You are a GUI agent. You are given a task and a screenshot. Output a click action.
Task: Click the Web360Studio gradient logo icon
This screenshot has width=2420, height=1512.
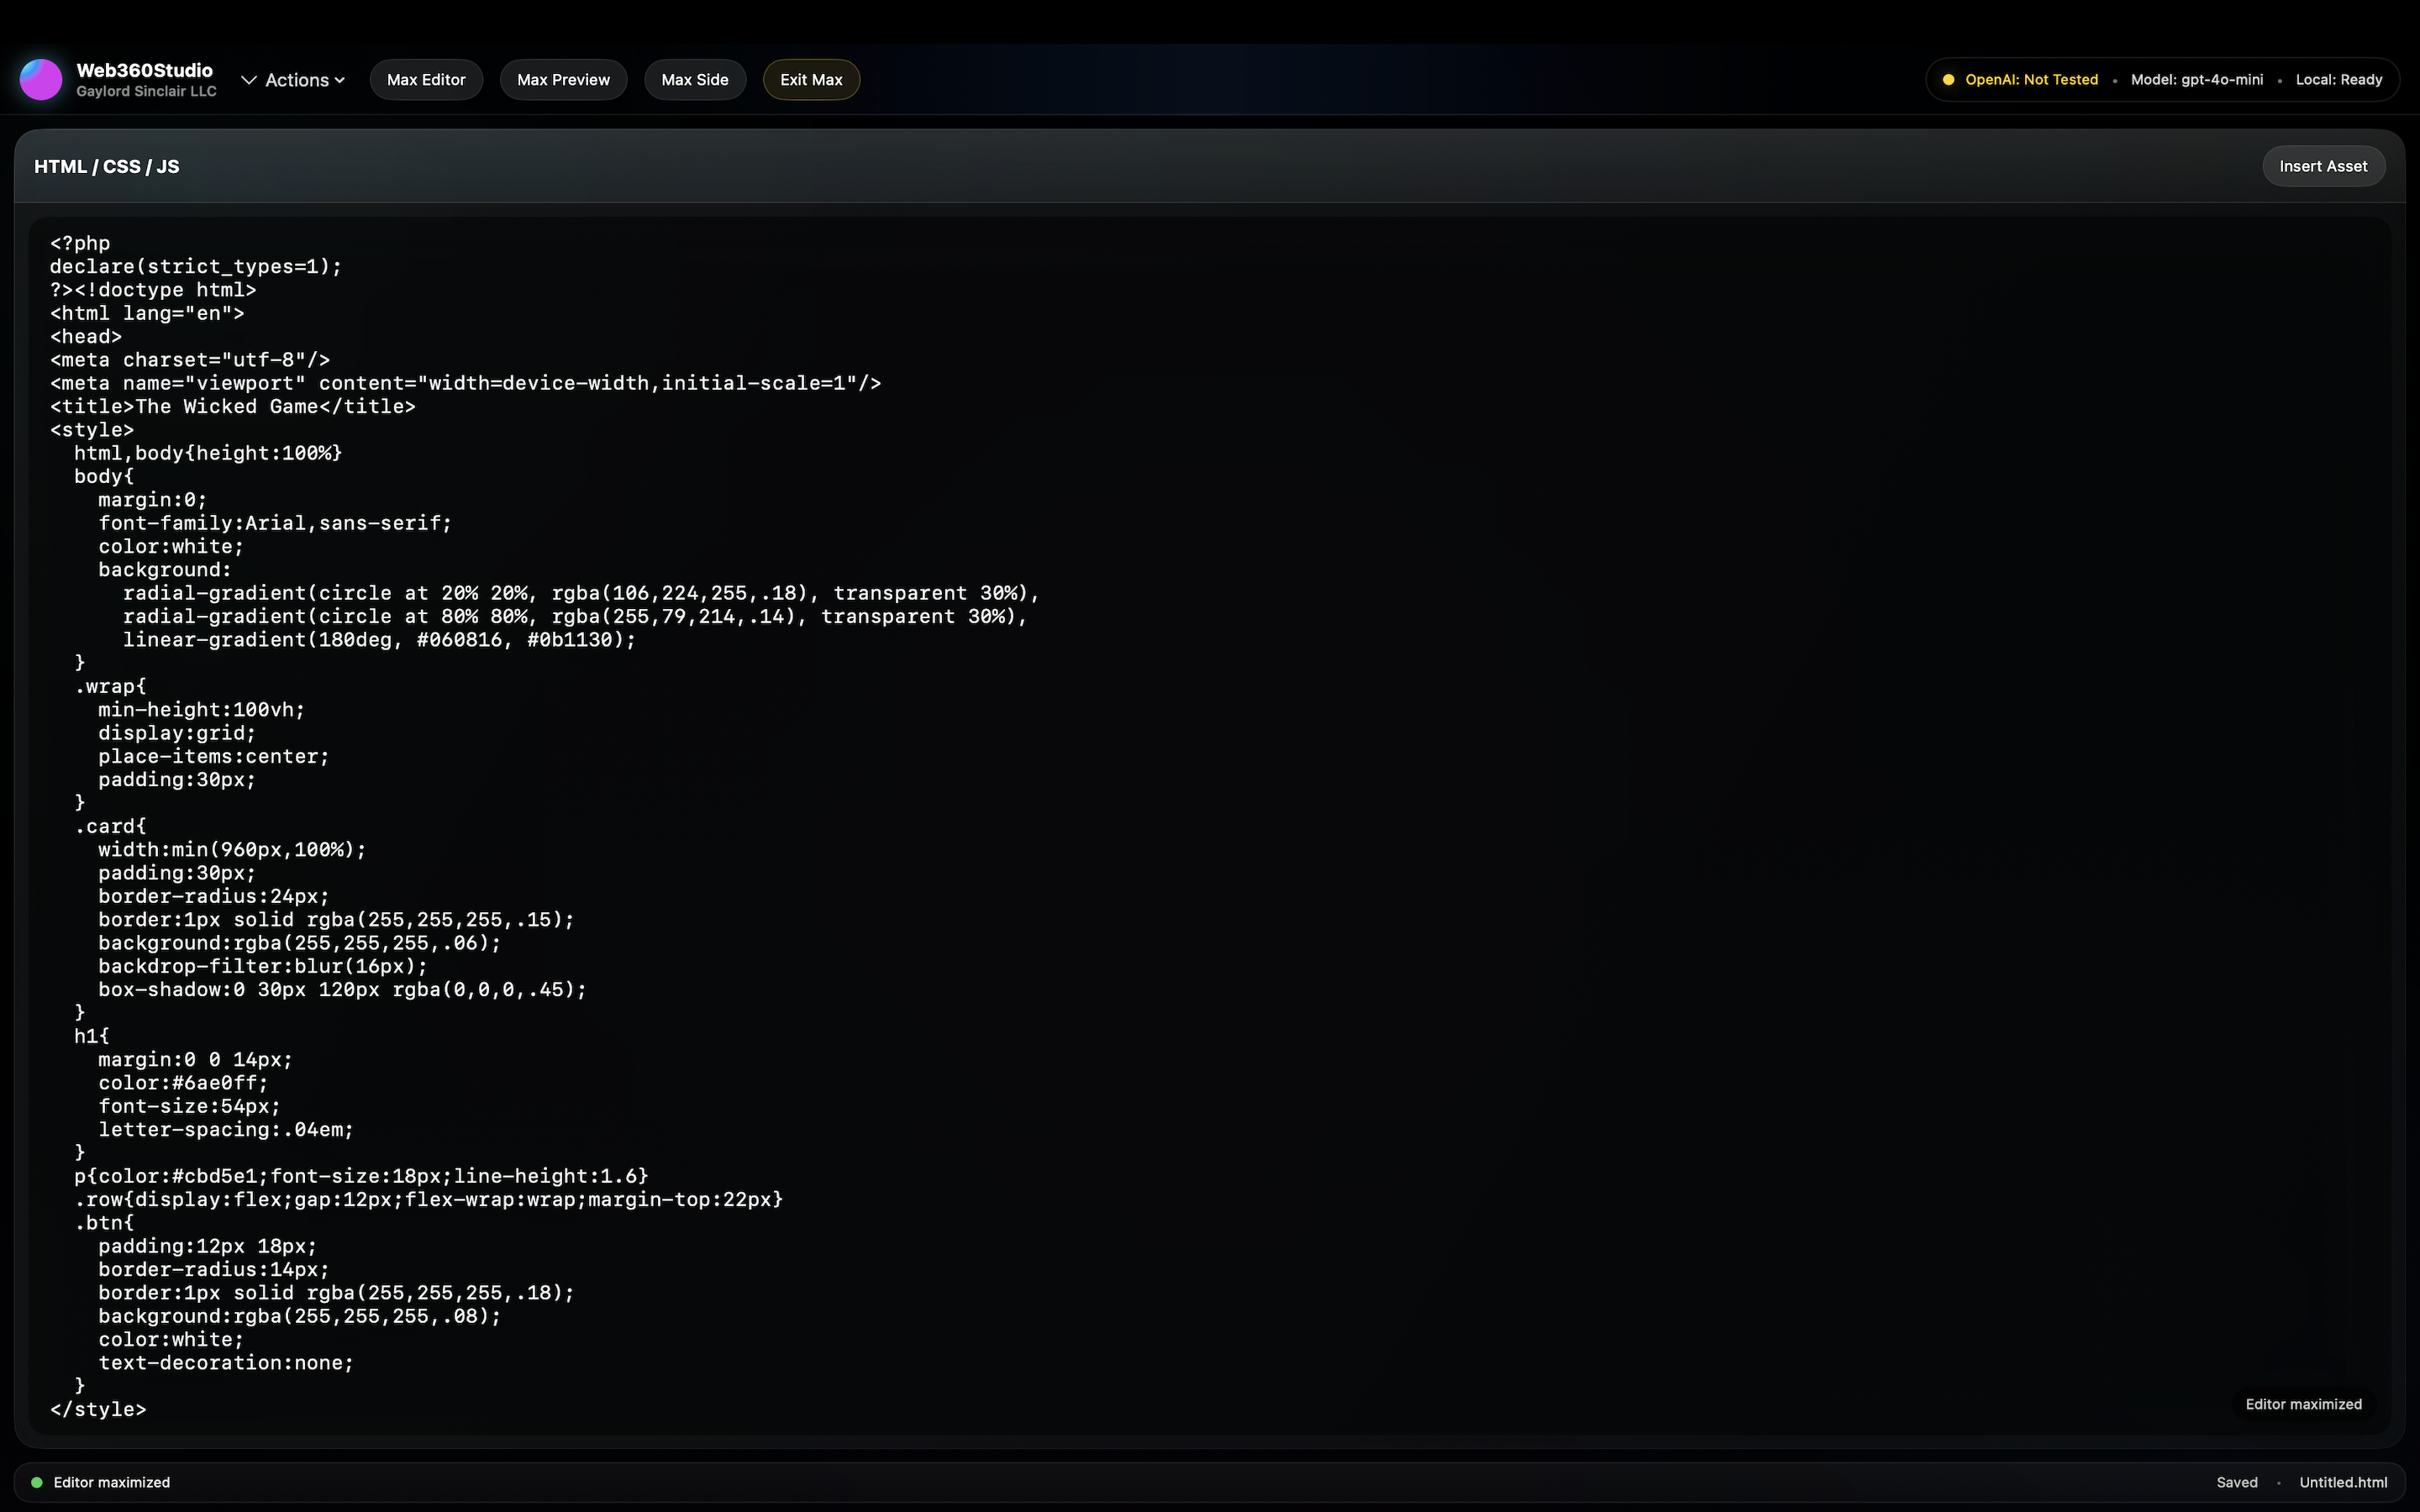[40, 78]
